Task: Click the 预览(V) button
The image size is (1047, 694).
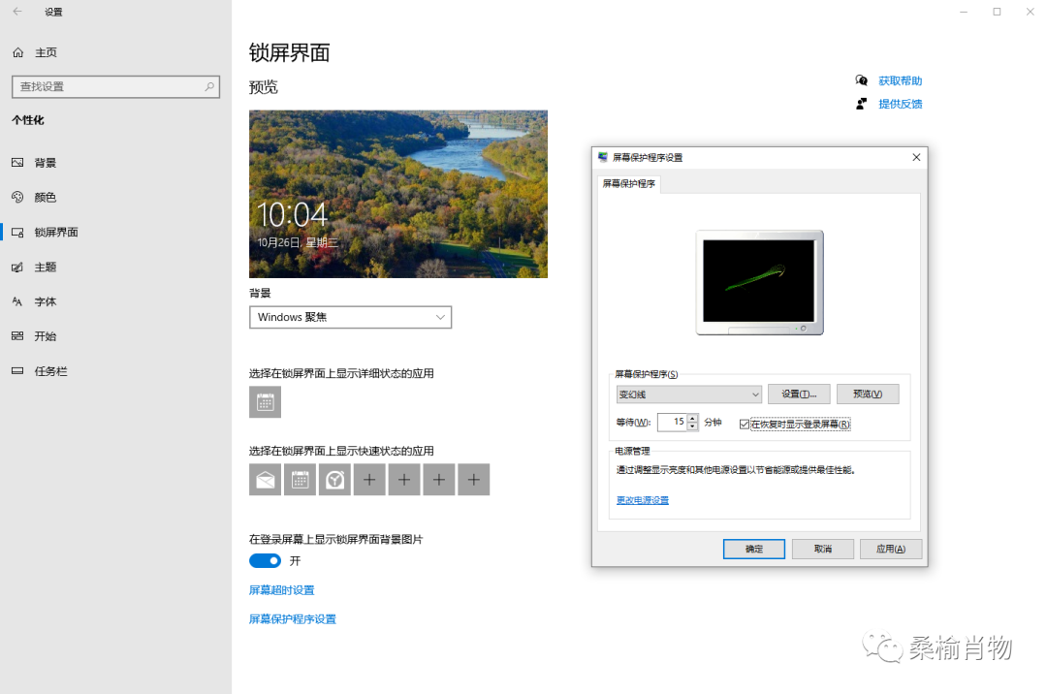Action: pos(868,394)
